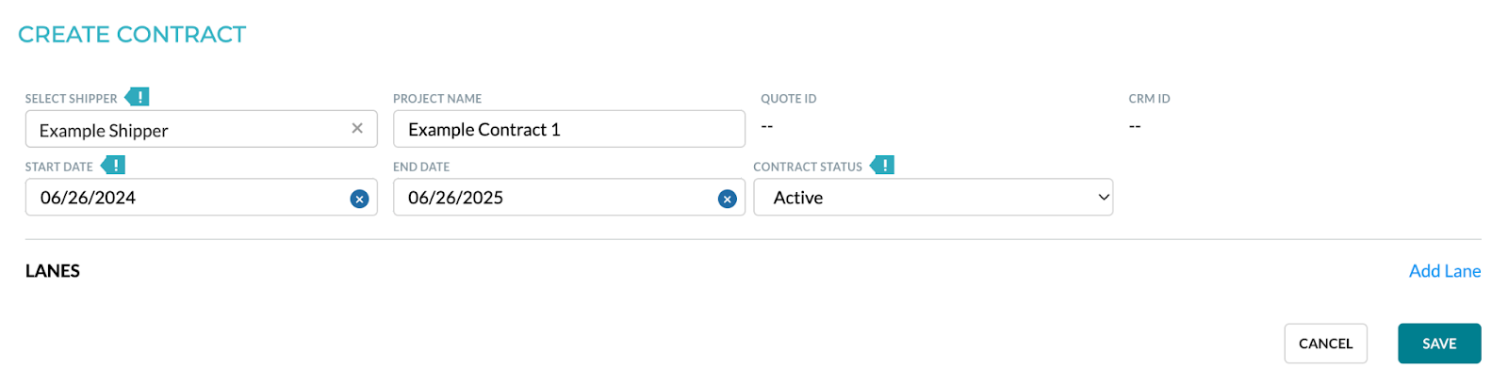Clear the start date 06/26/2024
This screenshot has height=384, width=1508.
[x=359, y=199]
